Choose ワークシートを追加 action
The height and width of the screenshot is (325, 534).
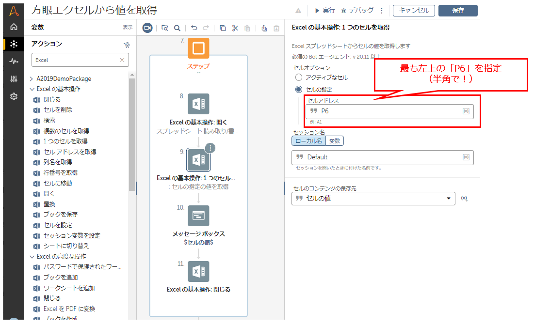point(69,288)
